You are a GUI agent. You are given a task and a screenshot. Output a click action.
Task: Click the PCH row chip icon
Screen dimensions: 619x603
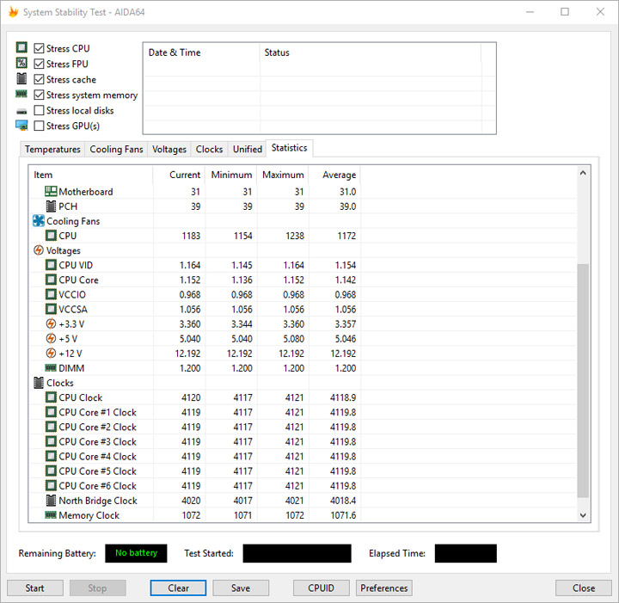coord(51,206)
